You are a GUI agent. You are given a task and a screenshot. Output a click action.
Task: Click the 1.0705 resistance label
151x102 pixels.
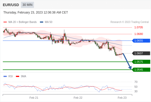tap(138, 28)
